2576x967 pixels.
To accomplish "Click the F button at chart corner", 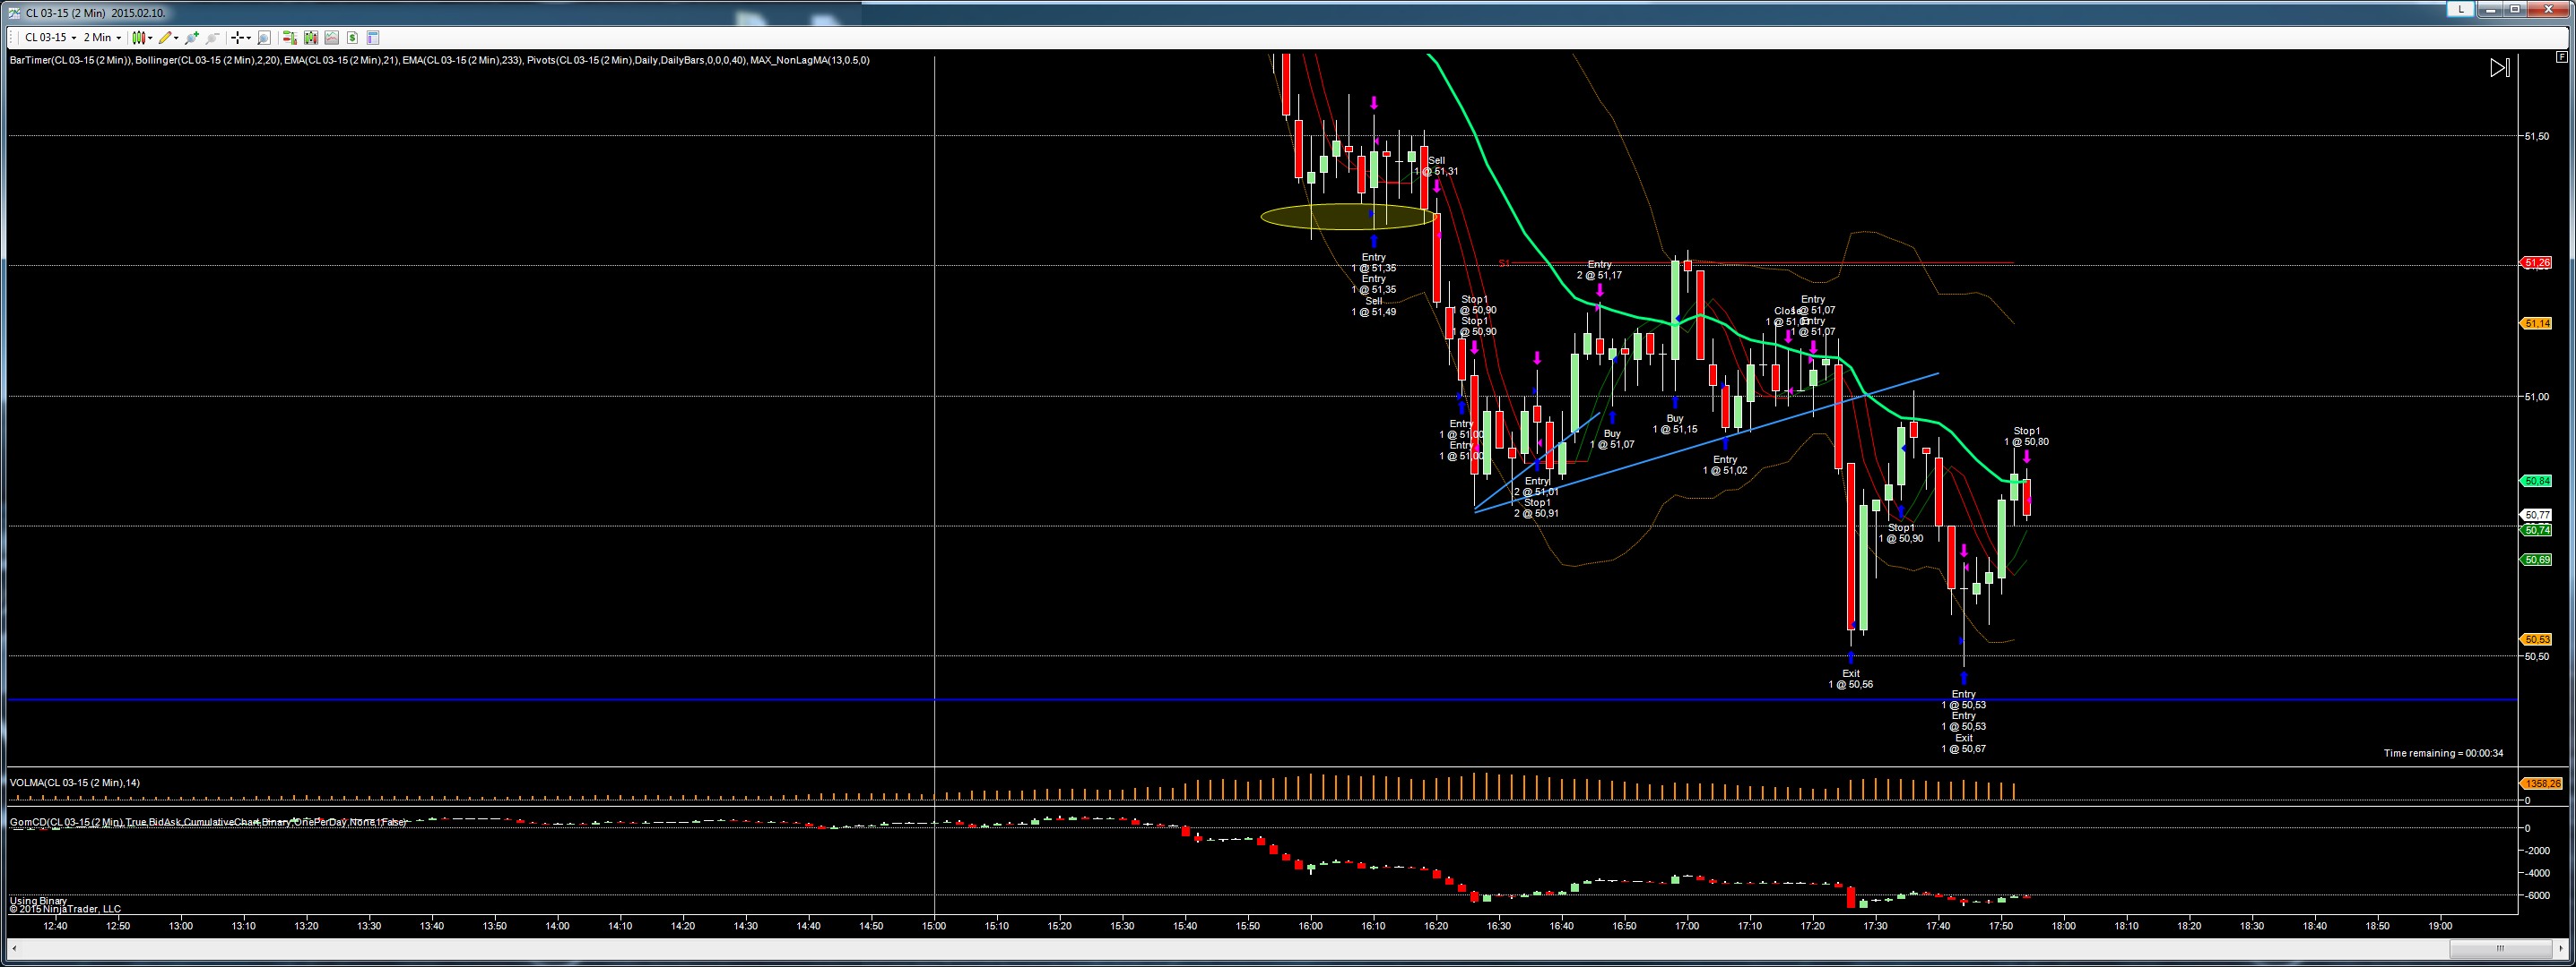I will pyautogui.click(x=2562, y=57).
